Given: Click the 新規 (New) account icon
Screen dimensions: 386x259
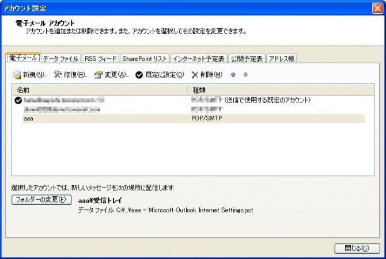Looking at the screenshot, I should click(17, 75).
